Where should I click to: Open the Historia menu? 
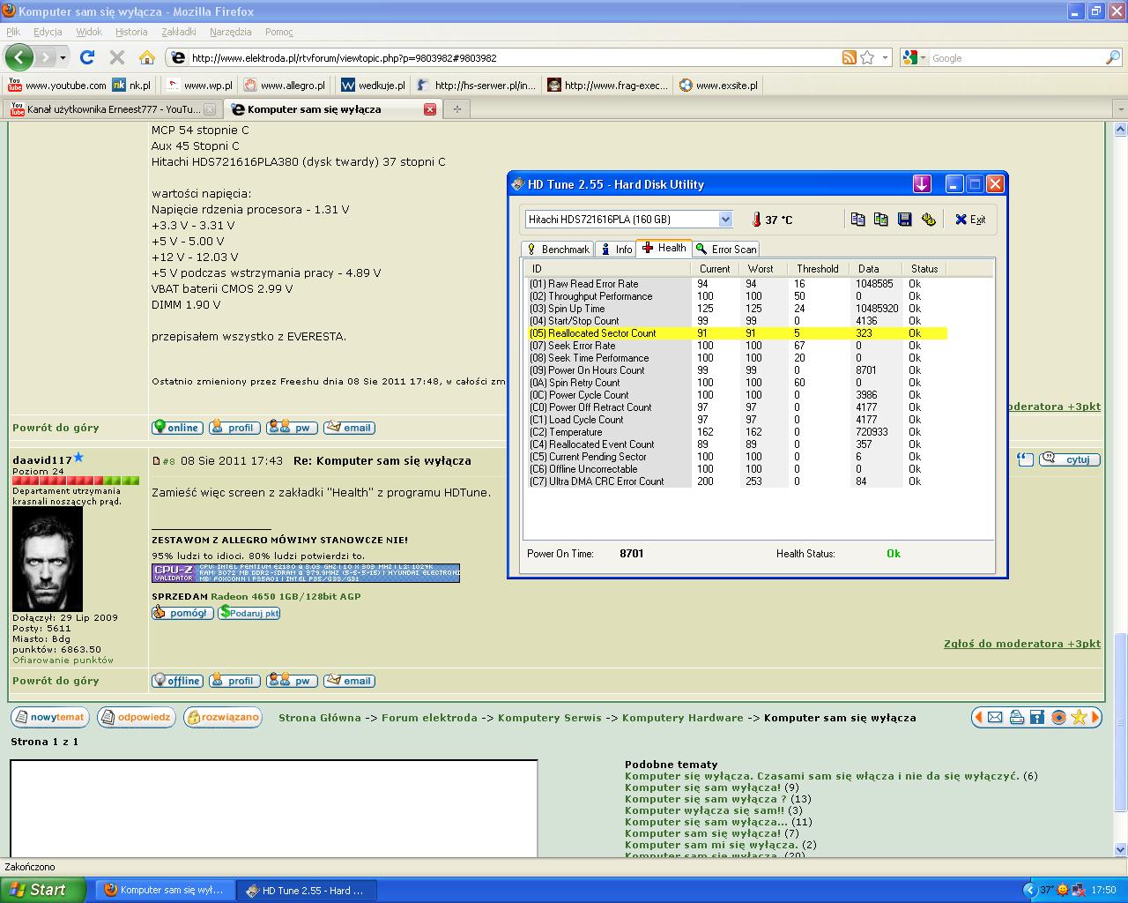[131, 32]
